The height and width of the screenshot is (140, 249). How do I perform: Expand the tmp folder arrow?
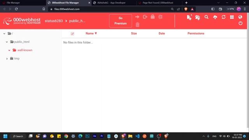pos(7,59)
